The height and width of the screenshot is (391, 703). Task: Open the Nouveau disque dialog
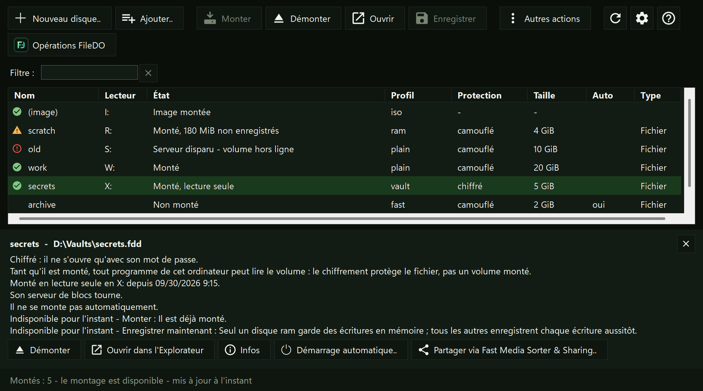pos(60,18)
